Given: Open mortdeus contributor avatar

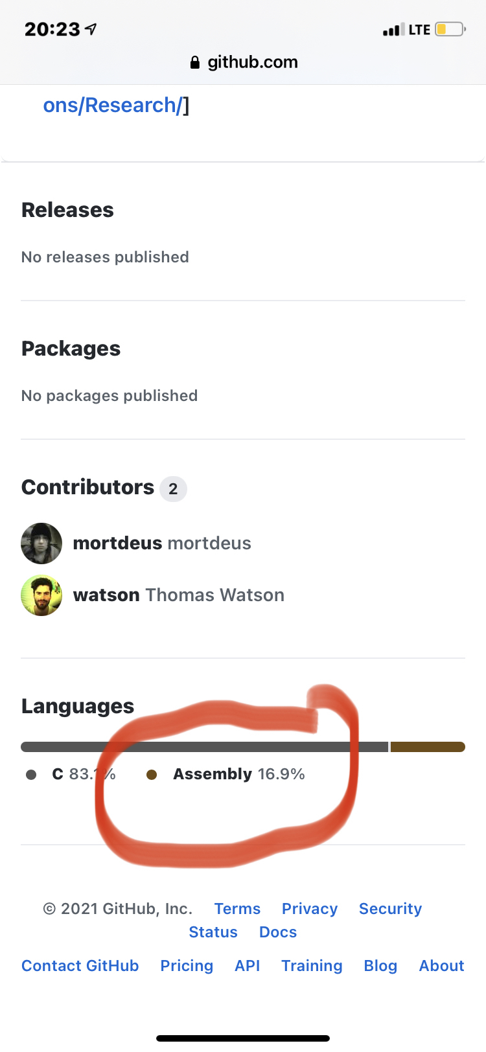Looking at the screenshot, I should point(41,543).
